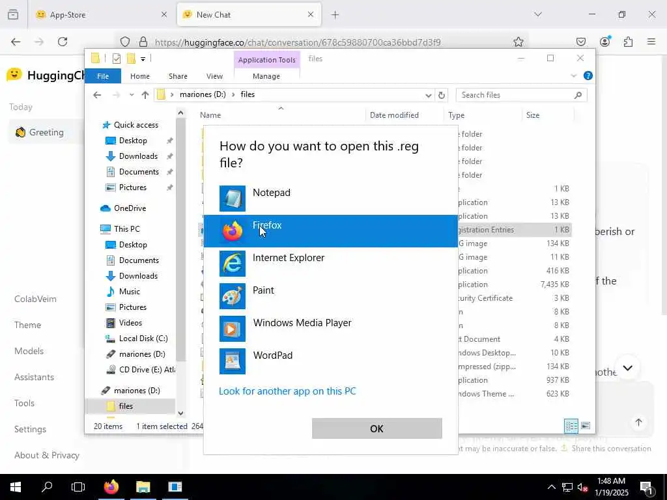The width and height of the screenshot is (667, 500).
Task: Open Firefox Pocket save icon
Action: [580, 42]
